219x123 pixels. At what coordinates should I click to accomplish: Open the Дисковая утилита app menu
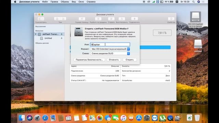point(29,2)
